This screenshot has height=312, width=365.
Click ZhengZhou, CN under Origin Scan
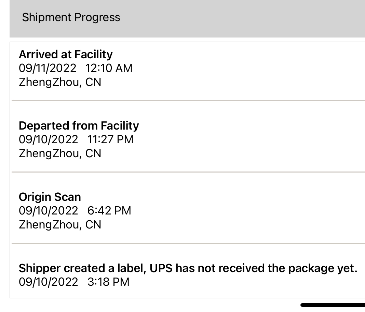pos(60,225)
